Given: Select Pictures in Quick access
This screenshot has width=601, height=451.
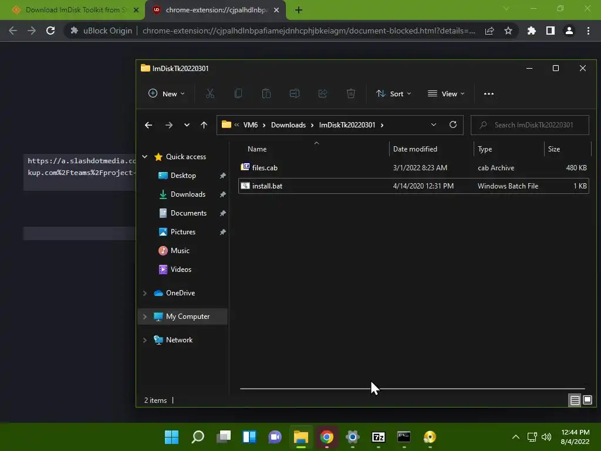Looking at the screenshot, I should (x=183, y=231).
